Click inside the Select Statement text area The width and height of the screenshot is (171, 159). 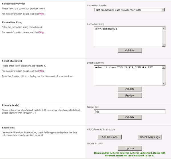pyautogui.click(x=128, y=75)
